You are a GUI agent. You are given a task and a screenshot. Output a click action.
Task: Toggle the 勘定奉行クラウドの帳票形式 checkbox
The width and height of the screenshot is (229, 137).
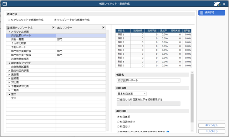click(x=118, y=132)
